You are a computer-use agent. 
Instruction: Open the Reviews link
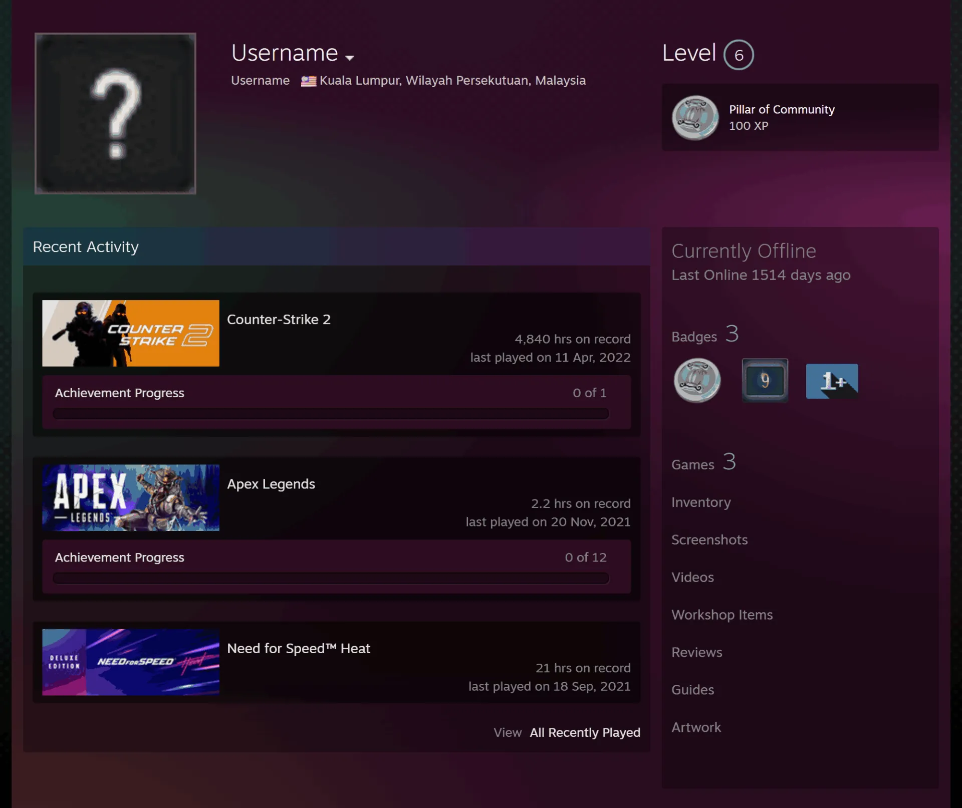pos(697,652)
